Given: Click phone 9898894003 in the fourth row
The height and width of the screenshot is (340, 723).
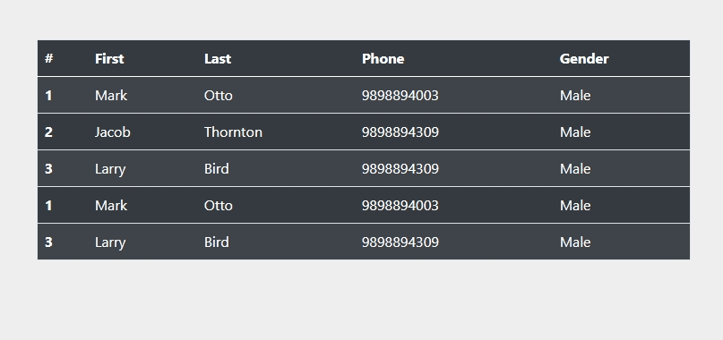Looking at the screenshot, I should 400,206.
